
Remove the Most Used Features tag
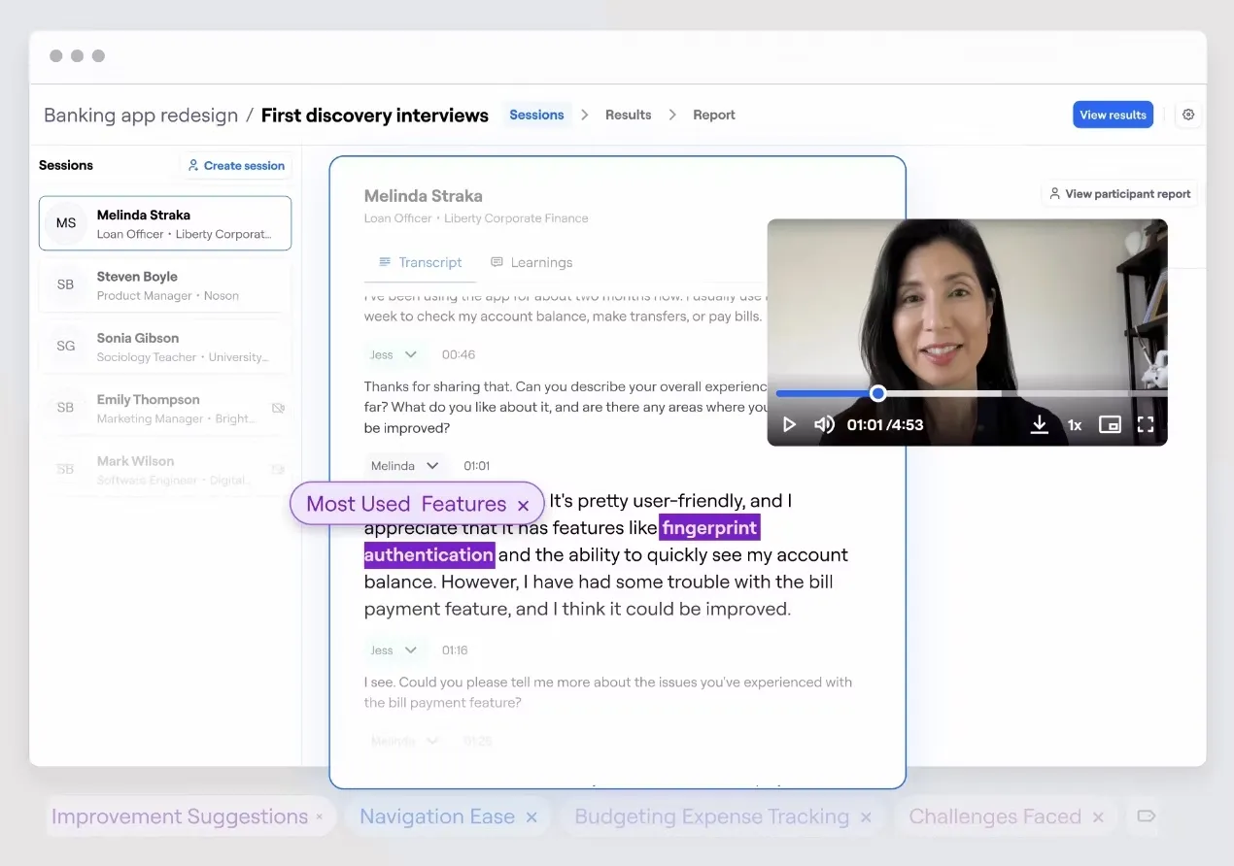[x=523, y=505]
